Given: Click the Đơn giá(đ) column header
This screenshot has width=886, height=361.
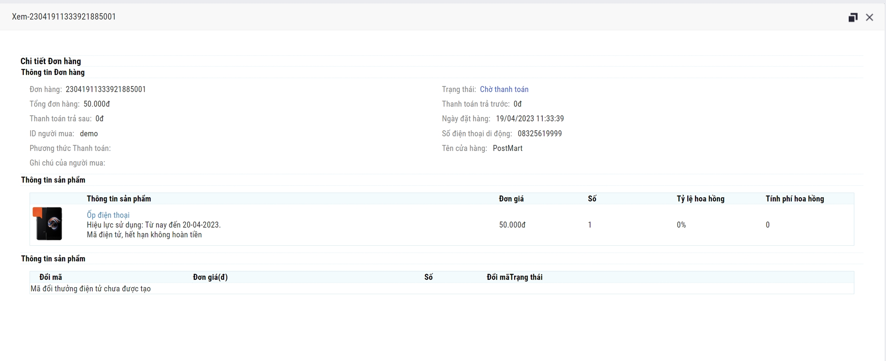Looking at the screenshot, I should [210, 277].
